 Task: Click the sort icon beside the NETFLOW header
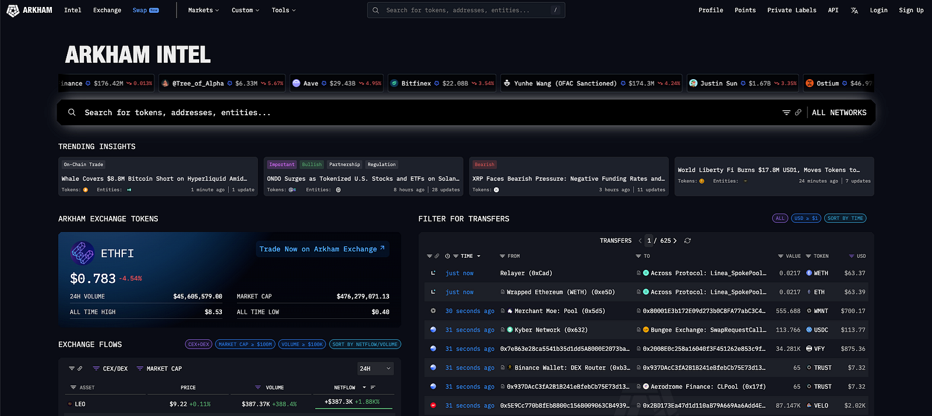click(373, 387)
